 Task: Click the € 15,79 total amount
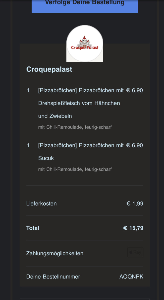(133, 228)
